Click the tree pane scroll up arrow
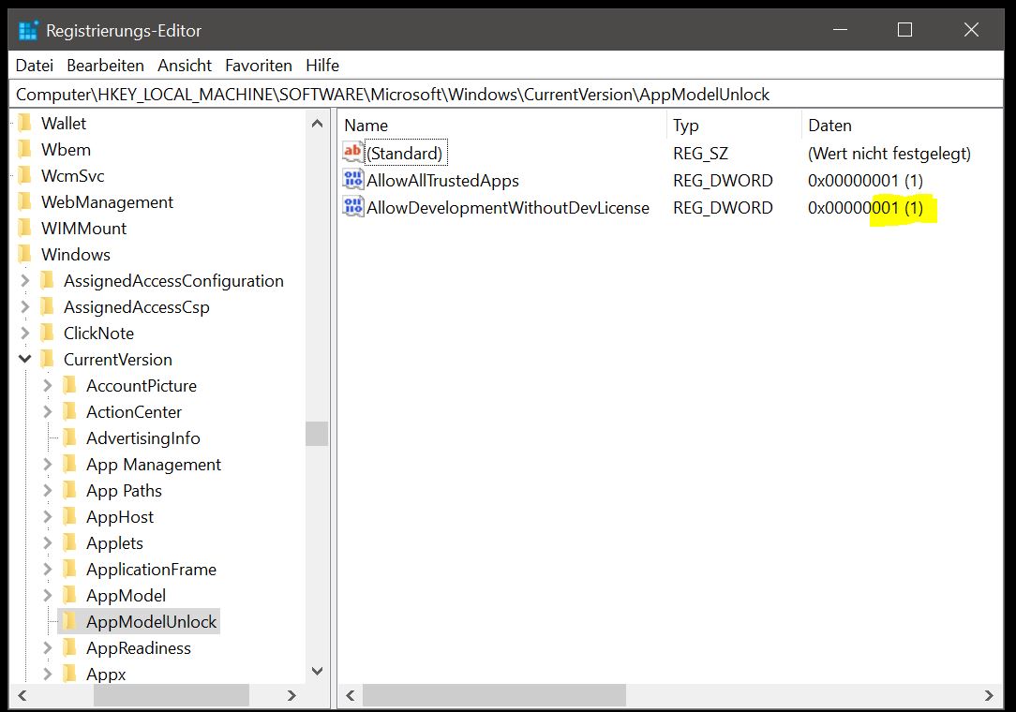The width and height of the screenshot is (1016, 712). 317,123
